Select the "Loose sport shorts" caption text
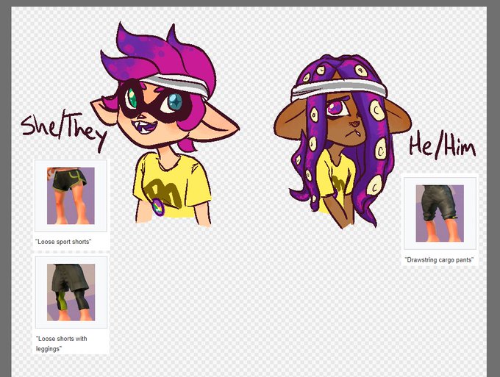500x377 pixels. (x=63, y=242)
